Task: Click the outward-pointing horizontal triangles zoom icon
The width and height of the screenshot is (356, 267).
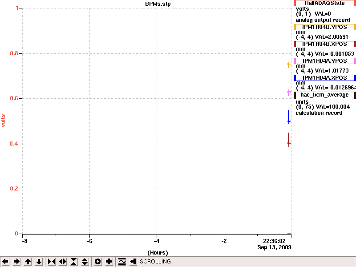Action: [63, 262]
